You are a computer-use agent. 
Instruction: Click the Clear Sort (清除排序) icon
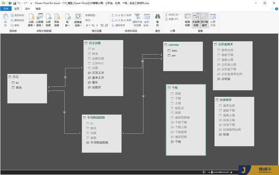(x=113, y=25)
